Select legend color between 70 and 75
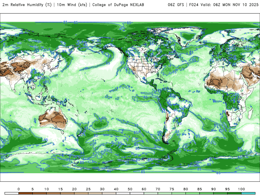This screenshot has width=260, height=195. point(165,193)
